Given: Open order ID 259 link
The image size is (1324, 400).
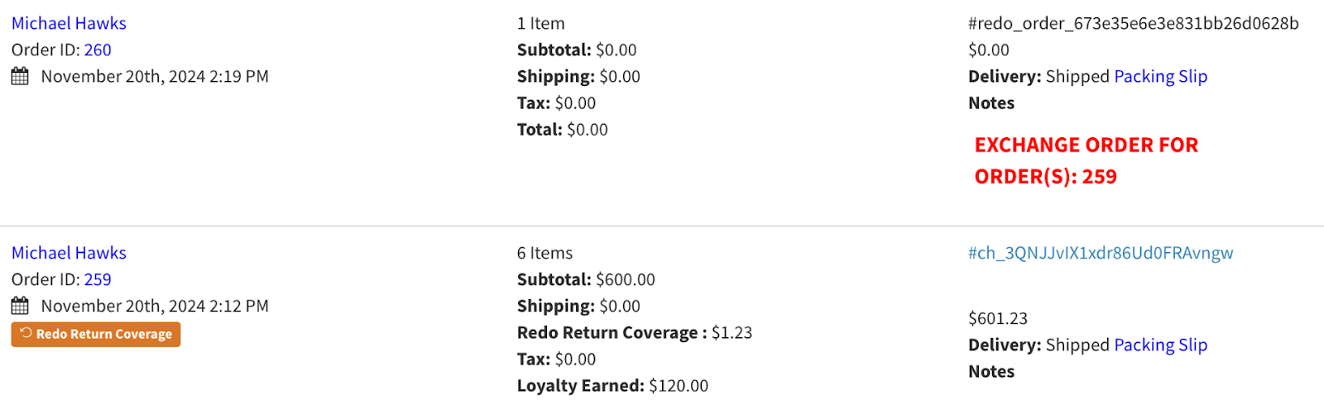Looking at the screenshot, I should (x=98, y=280).
